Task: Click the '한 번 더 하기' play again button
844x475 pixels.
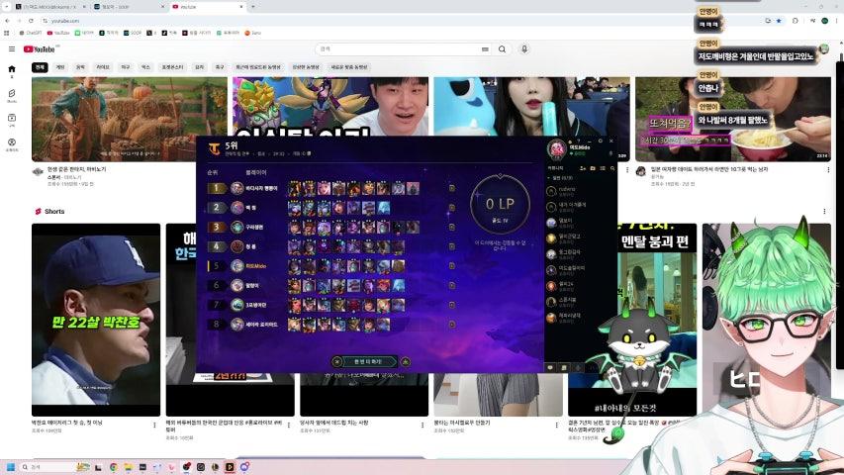Action: click(368, 361)
